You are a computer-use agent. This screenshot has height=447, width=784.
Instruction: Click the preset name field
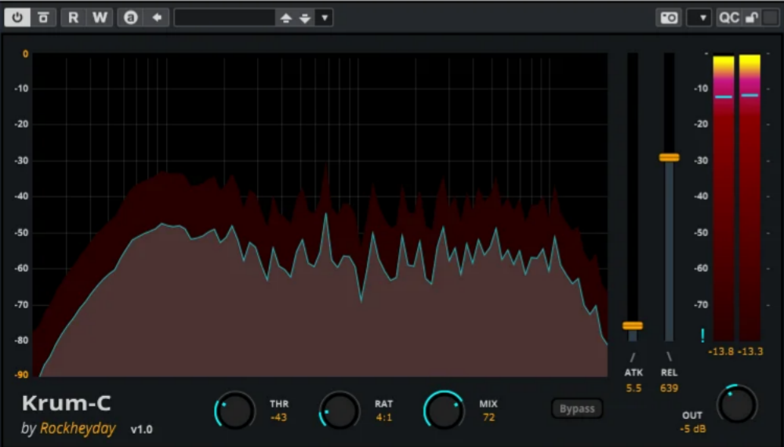[x=224, y=17]
